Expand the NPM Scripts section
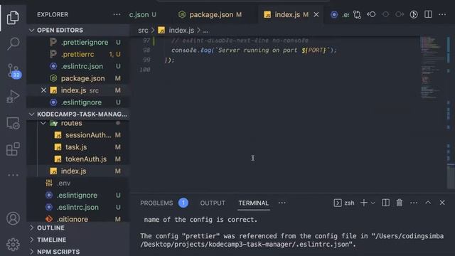This screenshot has height=256, width=455. [77, 252]
